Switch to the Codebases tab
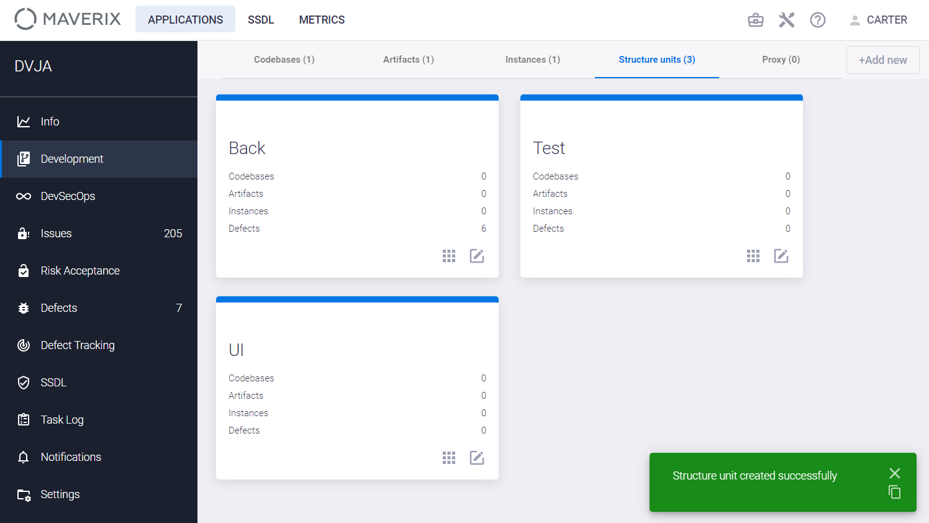The width and height of the screenshot is (929, 523). tap(284, 60)
